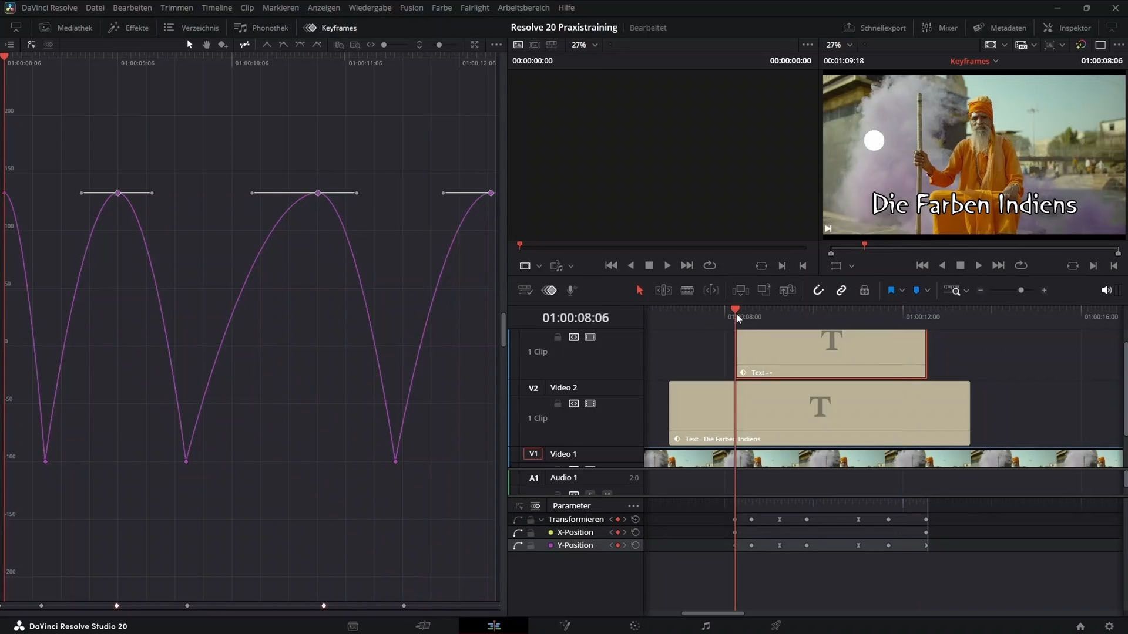Switch to the Fairlight page icon

point(706,626)
